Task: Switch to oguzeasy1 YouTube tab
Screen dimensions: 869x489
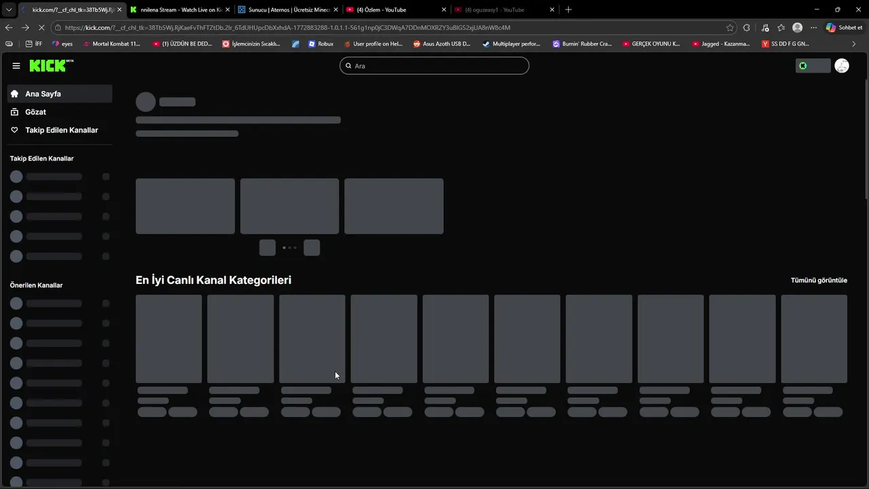Action: coord(504,10)
